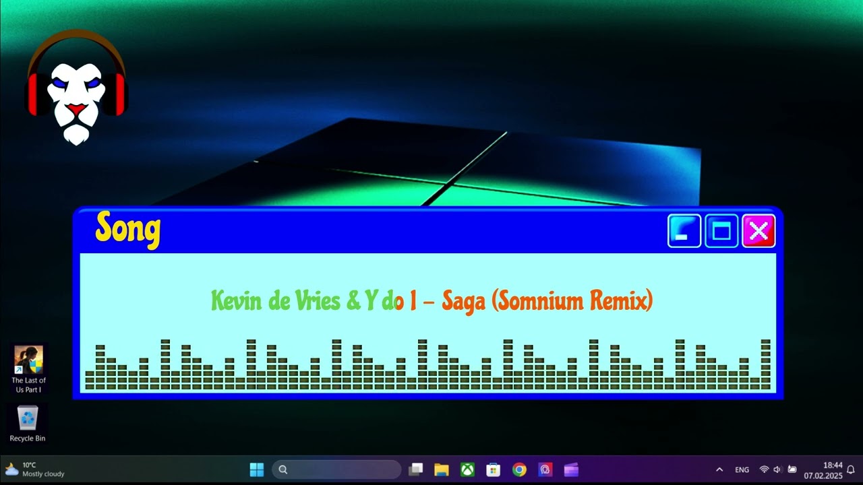Open the Xbox app in the taskbar
Screen dimensions: 863x485
coord(467,470)
